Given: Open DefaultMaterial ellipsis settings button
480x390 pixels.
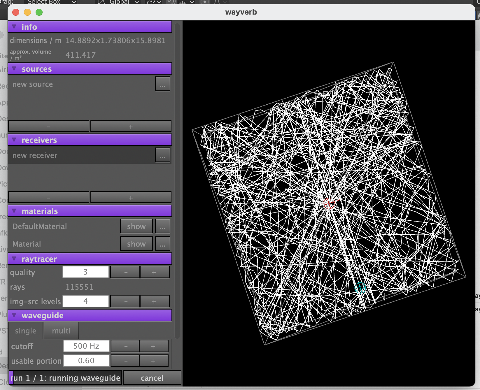Looking at the screenshot, I should click(x=162, y=226).
